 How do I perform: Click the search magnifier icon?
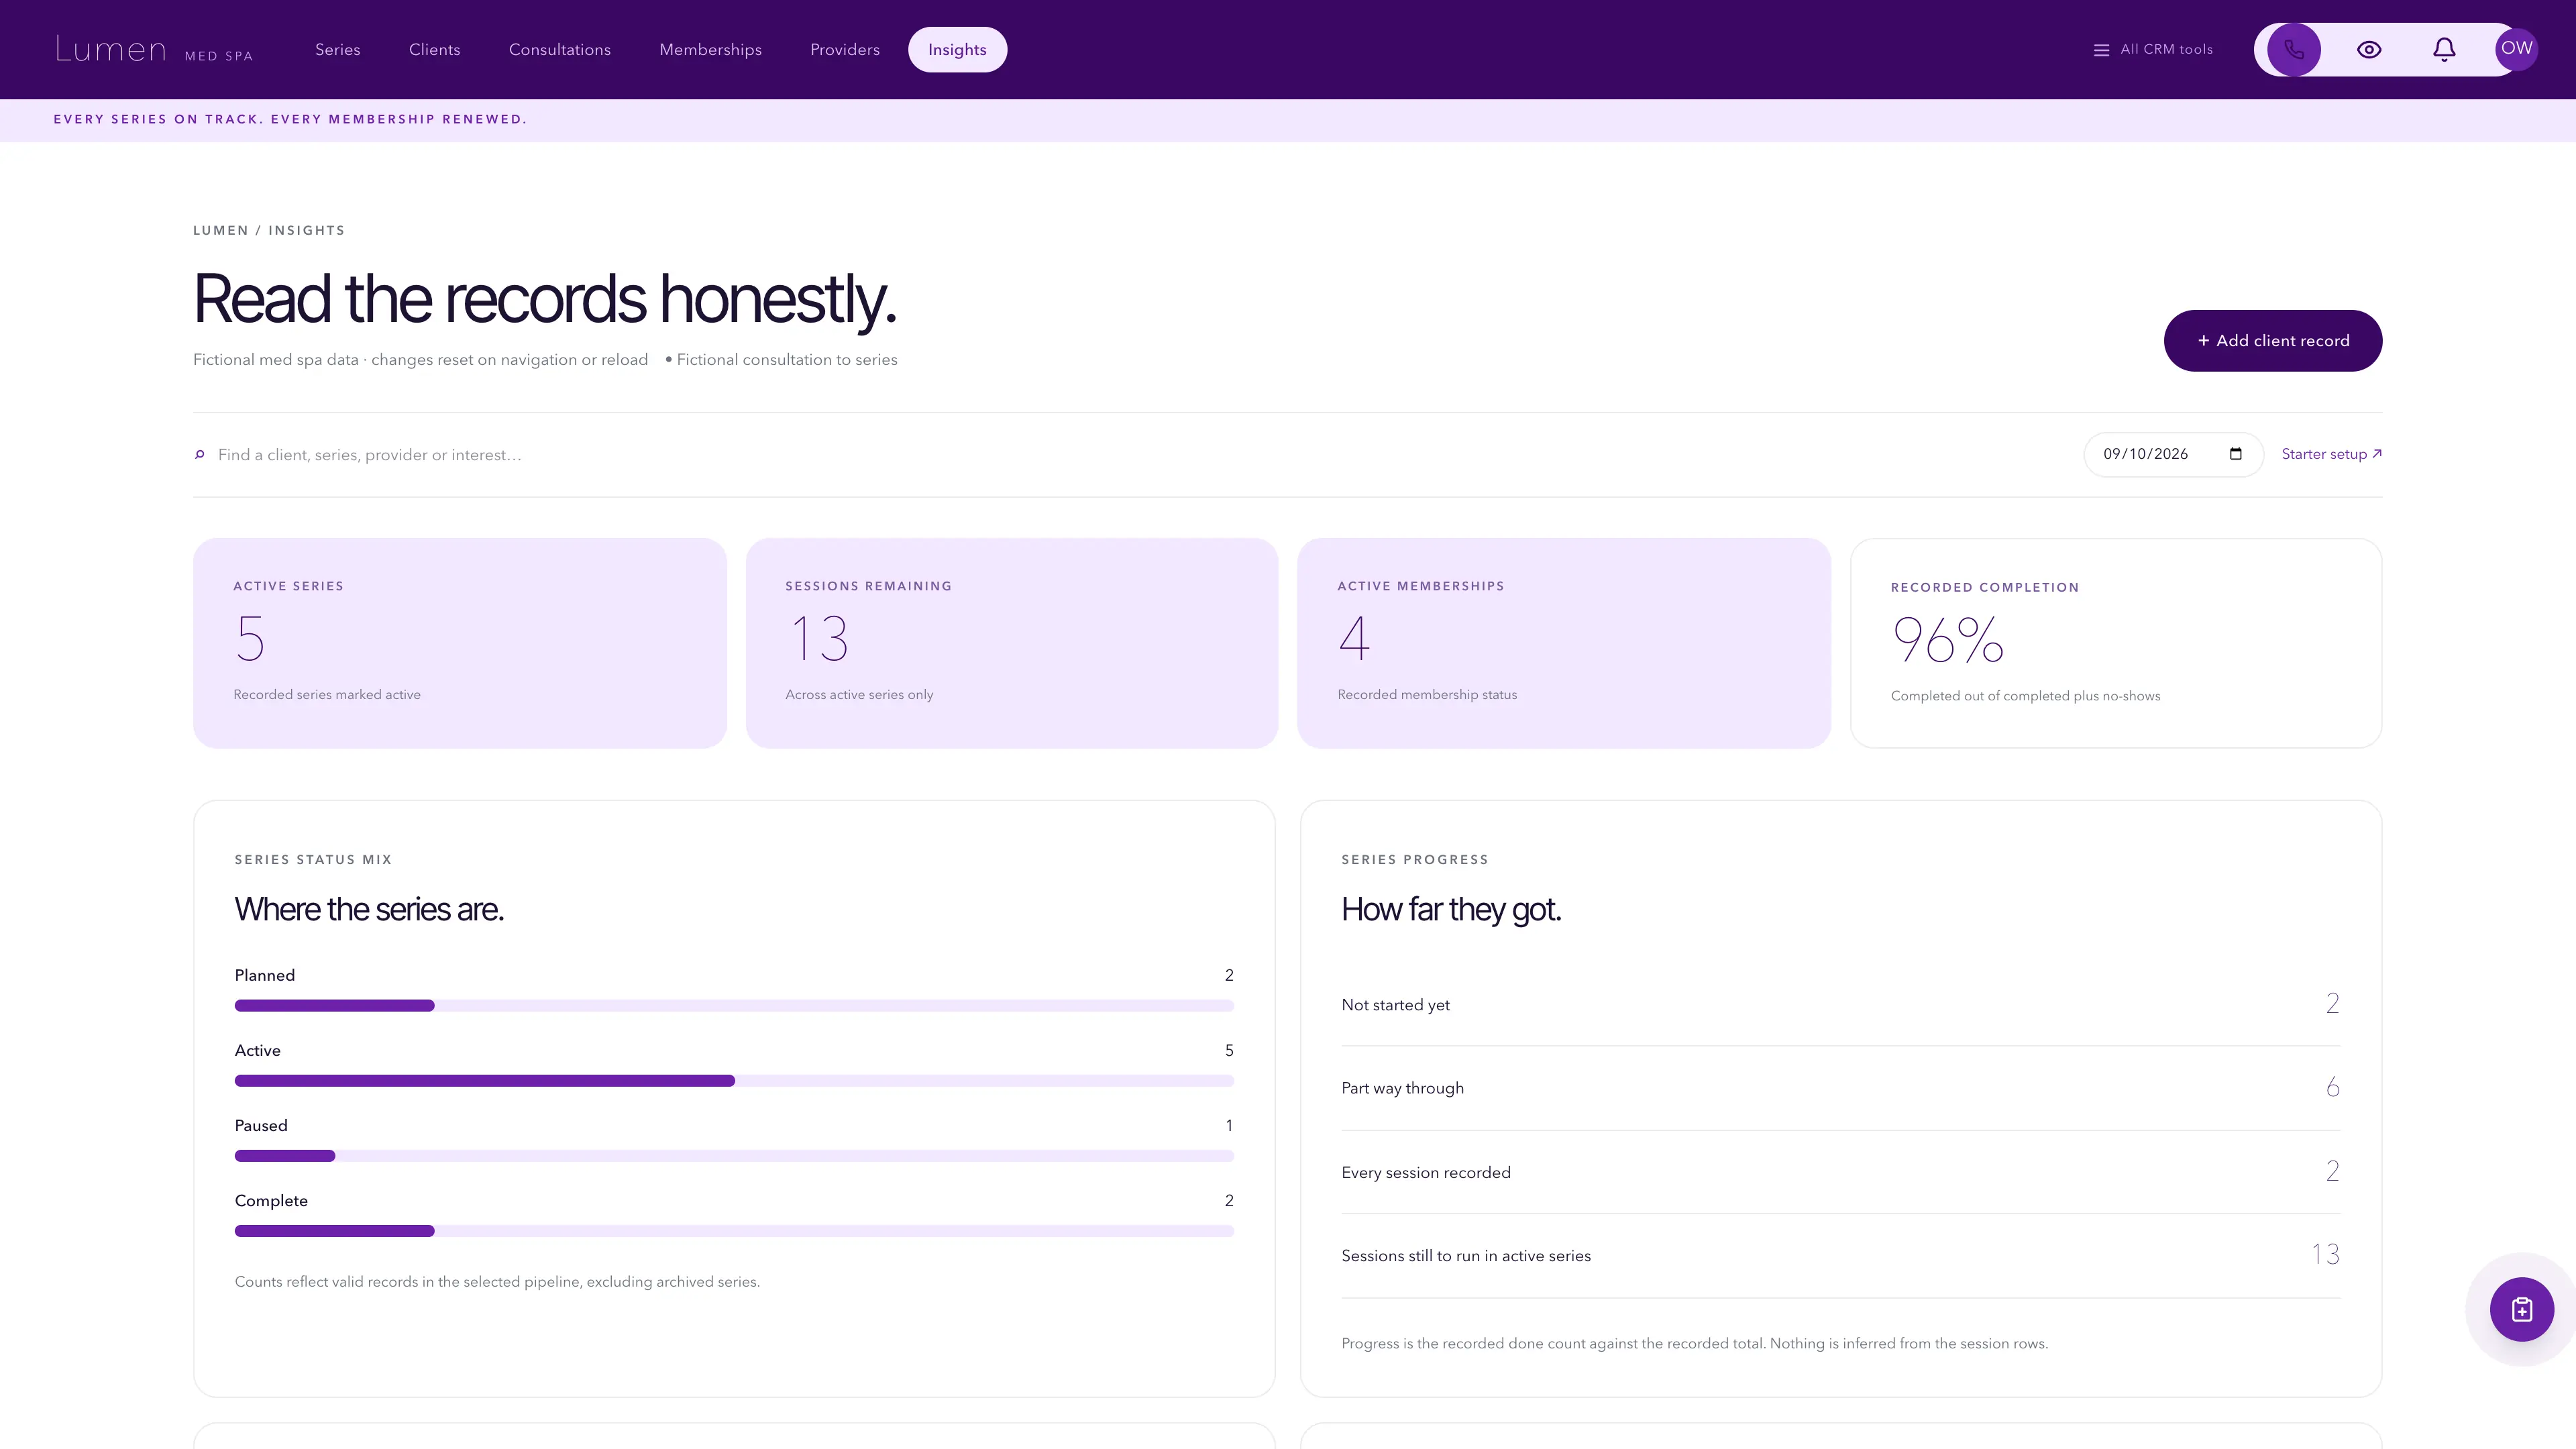pyautogui.click(x=200, y=455)
